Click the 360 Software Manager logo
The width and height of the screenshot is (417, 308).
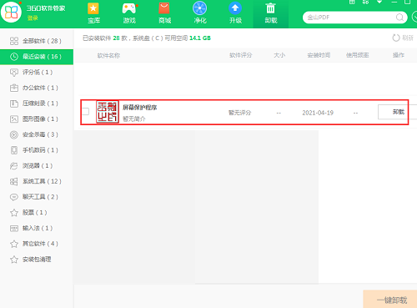11,13
